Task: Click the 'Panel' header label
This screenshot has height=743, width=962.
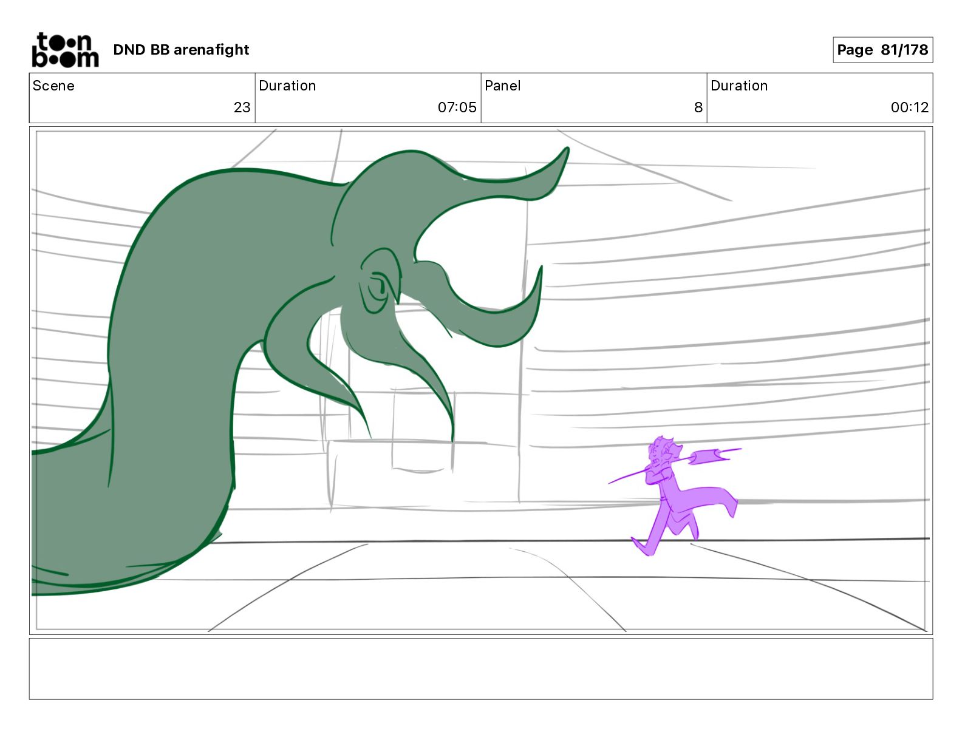Action: (x=502, y=86)
